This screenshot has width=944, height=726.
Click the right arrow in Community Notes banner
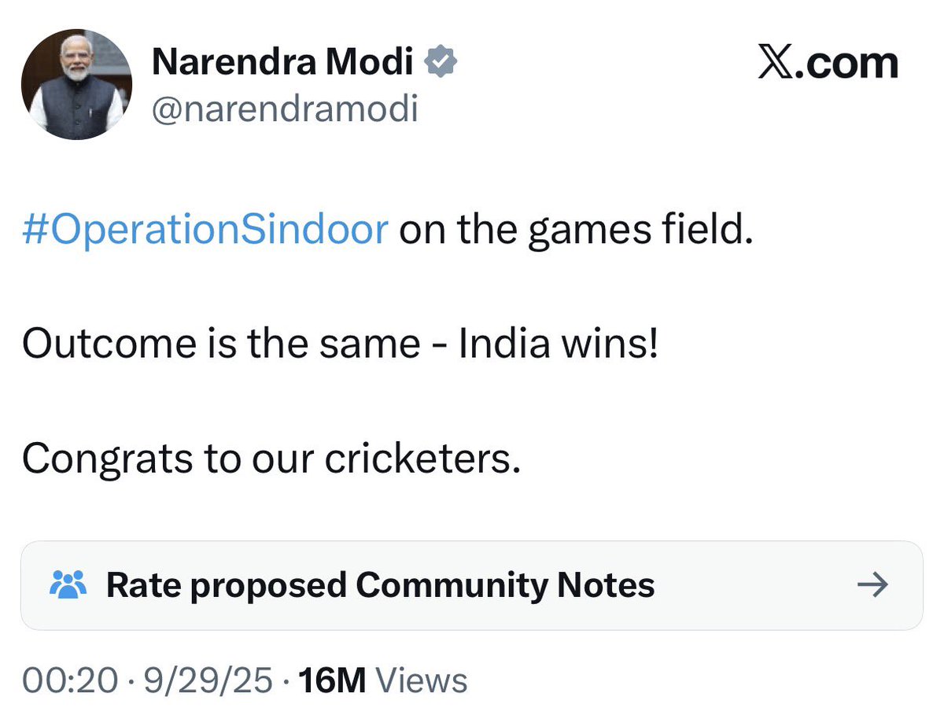pos(872,584)
